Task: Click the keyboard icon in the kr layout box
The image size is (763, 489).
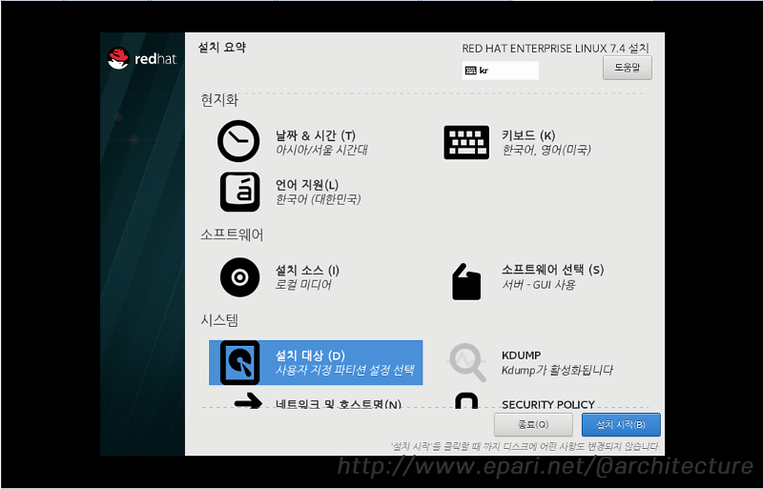Action: click(x=470, y=71)
